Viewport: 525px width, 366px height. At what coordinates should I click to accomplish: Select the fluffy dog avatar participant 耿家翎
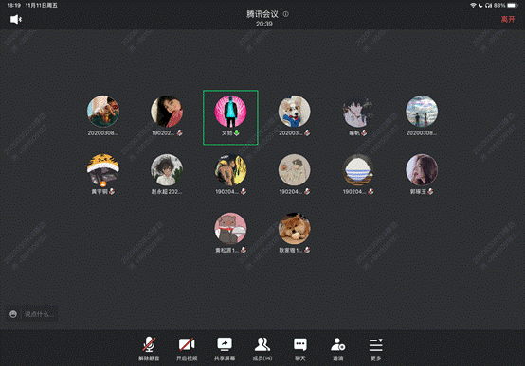point(295,228)
